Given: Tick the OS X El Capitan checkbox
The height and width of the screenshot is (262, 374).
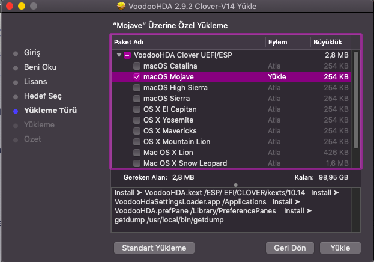Looking at the screenshot, I should coord(137,109).
